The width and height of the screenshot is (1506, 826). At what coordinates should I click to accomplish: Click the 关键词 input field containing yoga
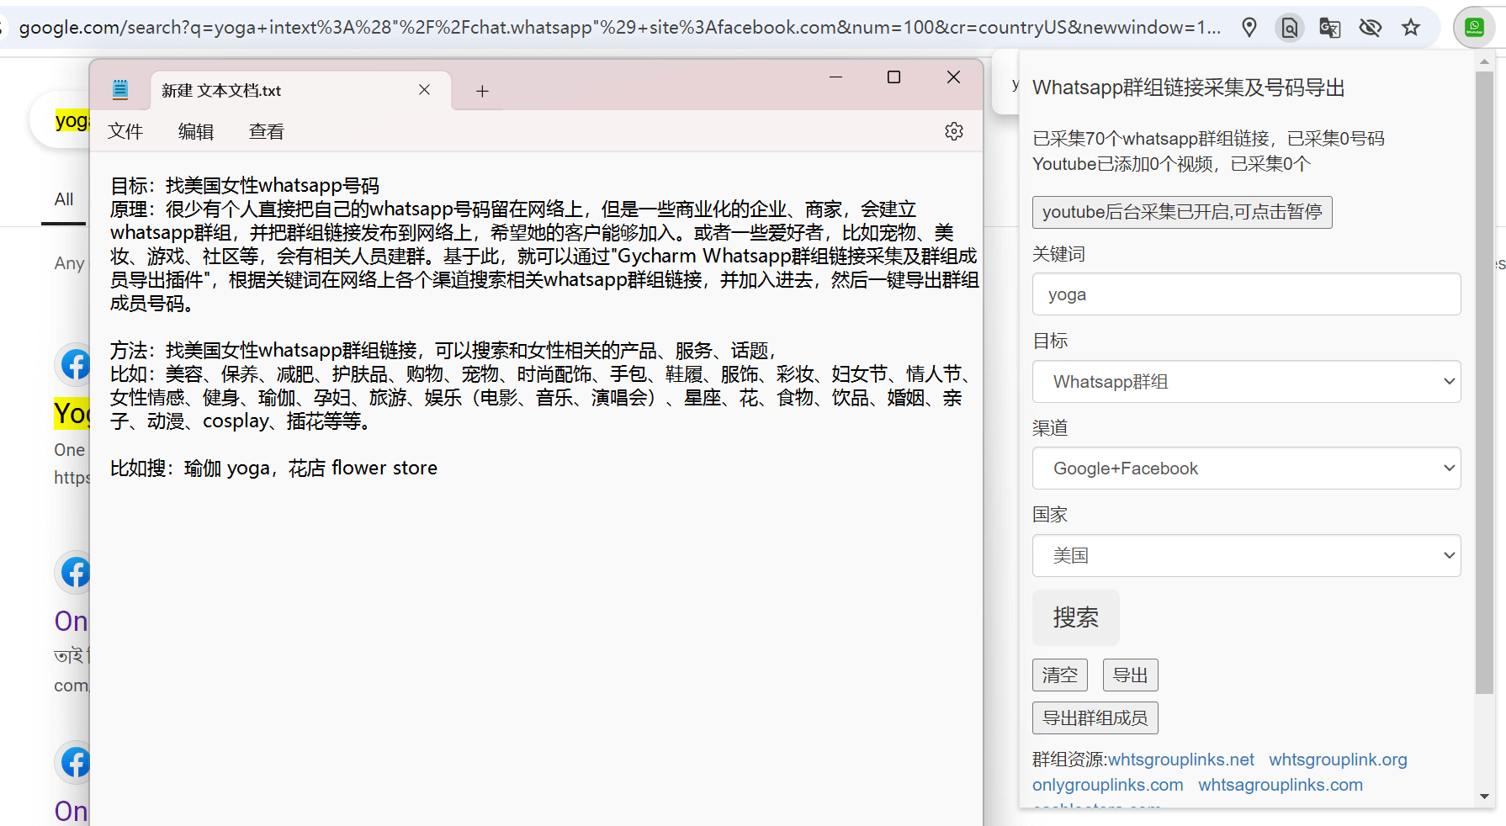click(x=1246, y=294)
